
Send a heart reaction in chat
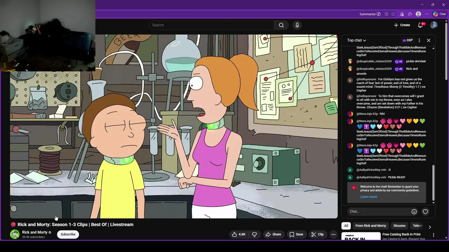425,211
